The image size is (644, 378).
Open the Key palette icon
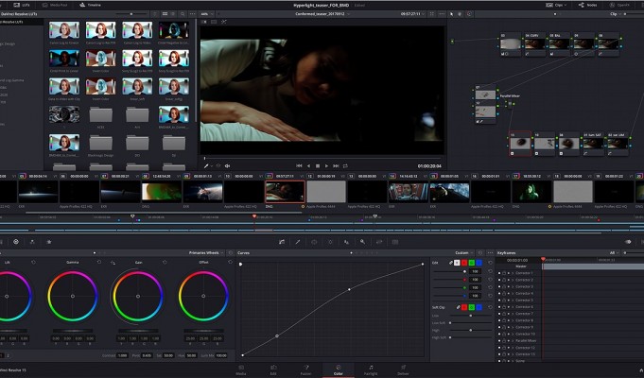coord(362,242)
